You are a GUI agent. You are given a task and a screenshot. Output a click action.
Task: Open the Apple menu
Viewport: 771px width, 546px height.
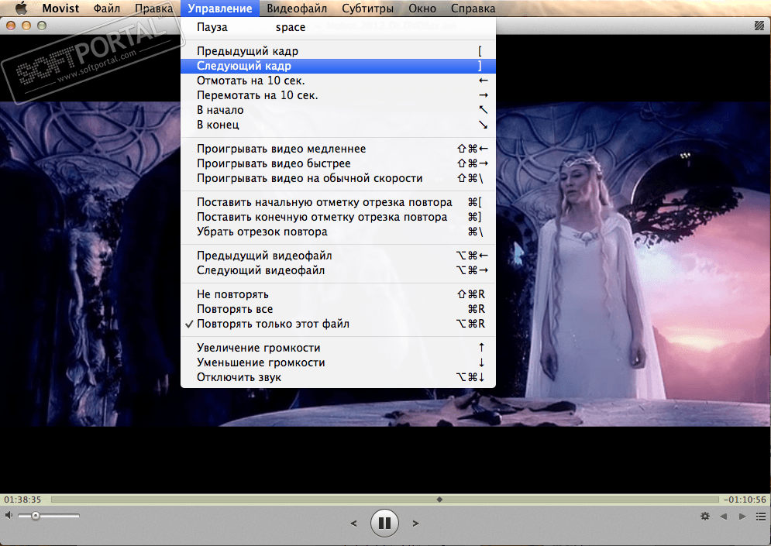tap(21, 9)
